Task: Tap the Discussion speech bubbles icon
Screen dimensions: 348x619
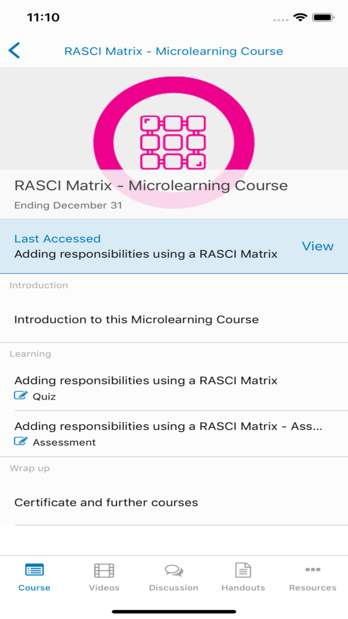Action: [174, 570]
